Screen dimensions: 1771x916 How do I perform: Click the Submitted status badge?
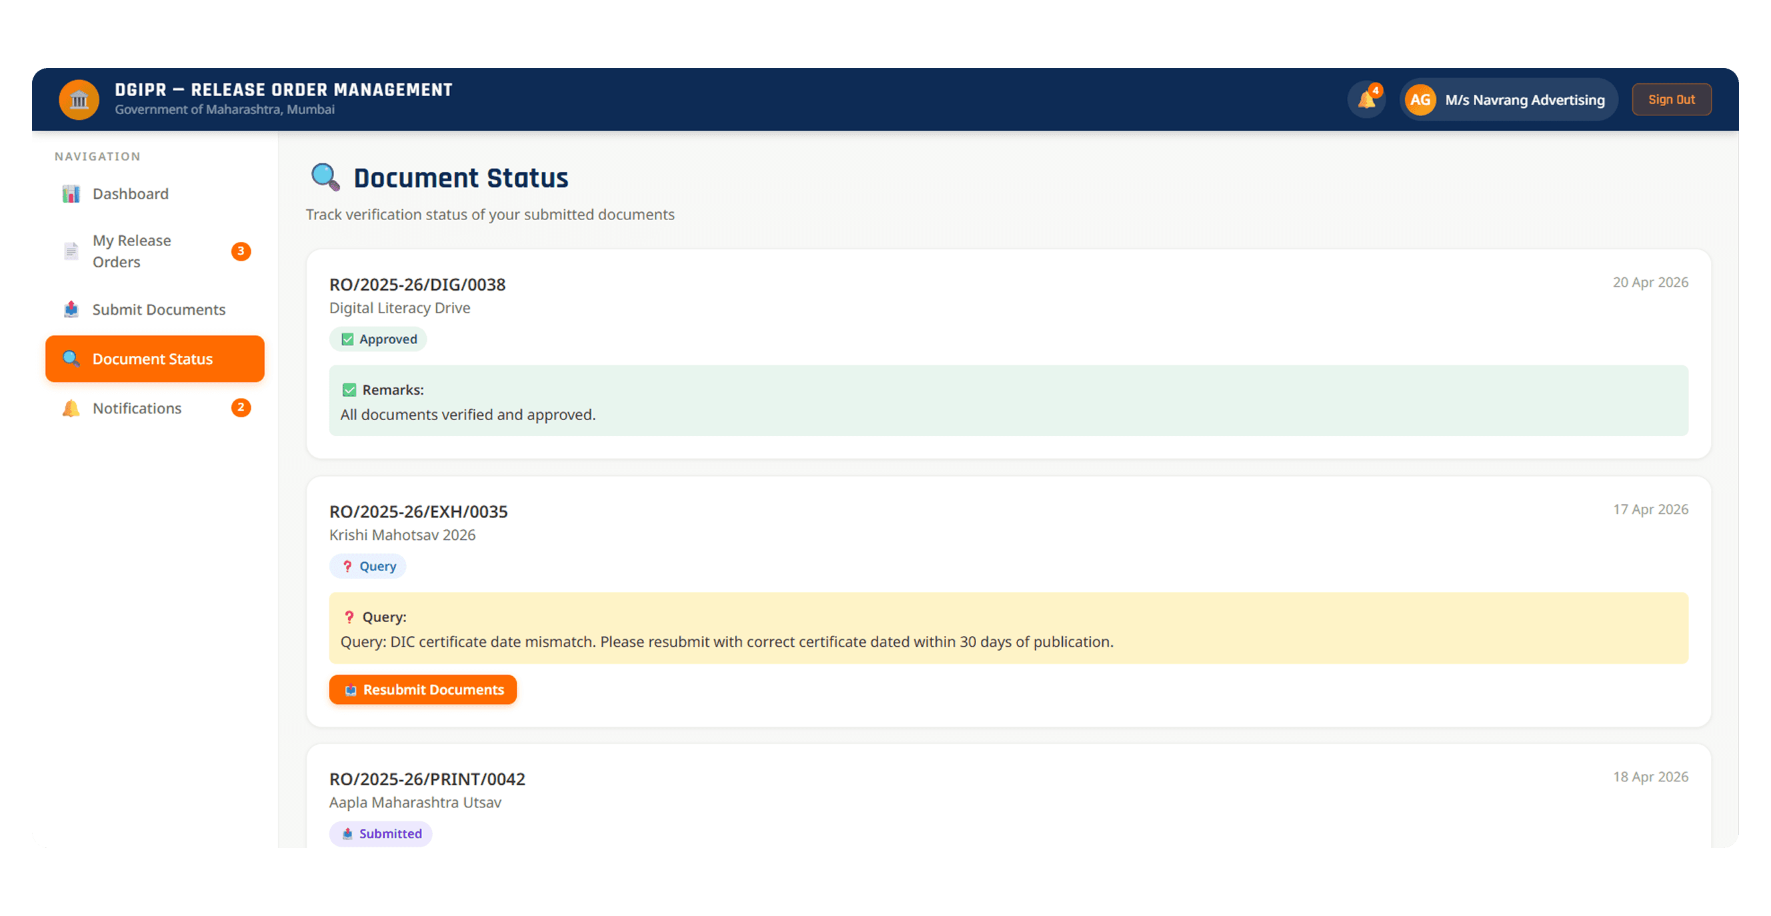click(x=380, y=833)
